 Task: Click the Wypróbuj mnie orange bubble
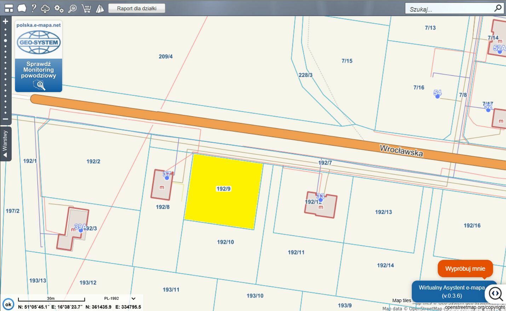click(465, 269)
